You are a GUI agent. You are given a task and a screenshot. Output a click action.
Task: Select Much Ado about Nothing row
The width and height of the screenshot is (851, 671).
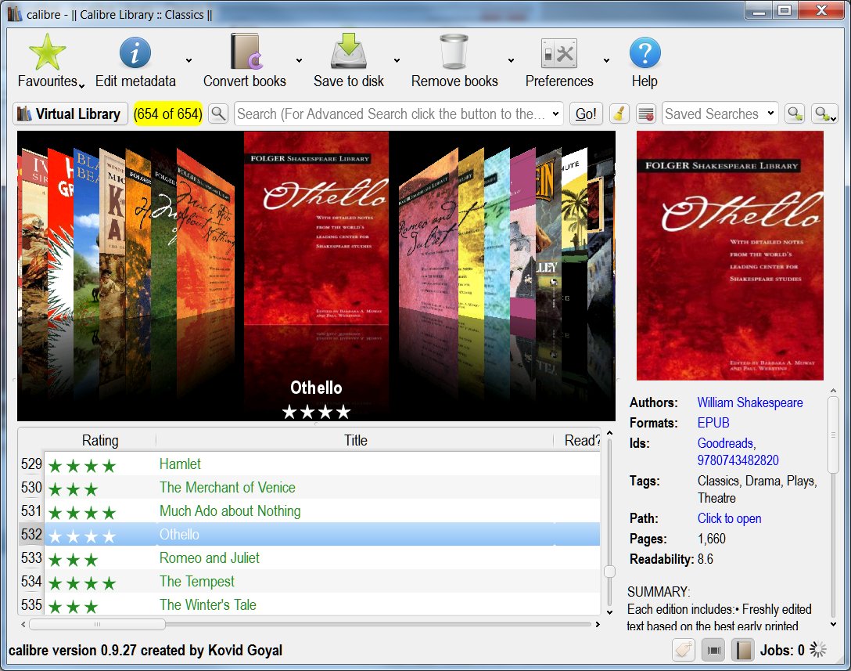click(x=322, y=510)
